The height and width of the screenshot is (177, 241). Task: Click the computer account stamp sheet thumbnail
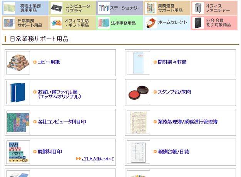18,122
